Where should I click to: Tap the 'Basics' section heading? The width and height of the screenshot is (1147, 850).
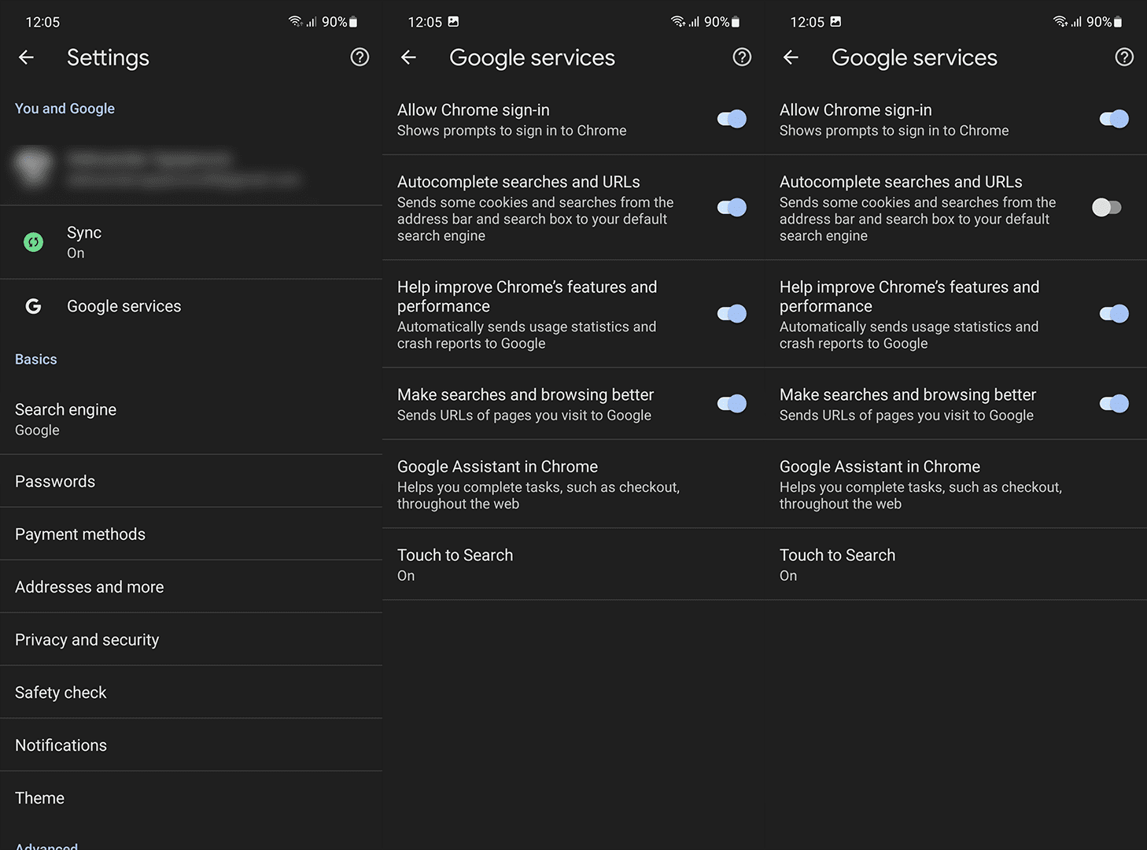tap(36, 359)
